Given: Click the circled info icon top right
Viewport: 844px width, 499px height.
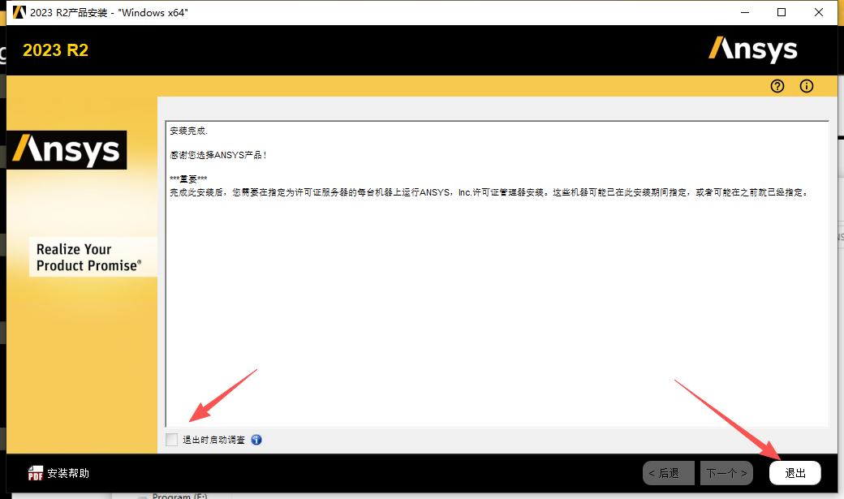Looking at the screenshot, I should [806, 86].
